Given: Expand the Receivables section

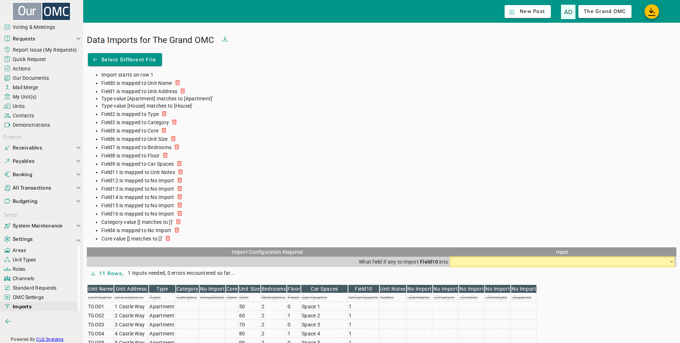Looking at the screenshot, I should pyautogui.click(x=42, y=148).
